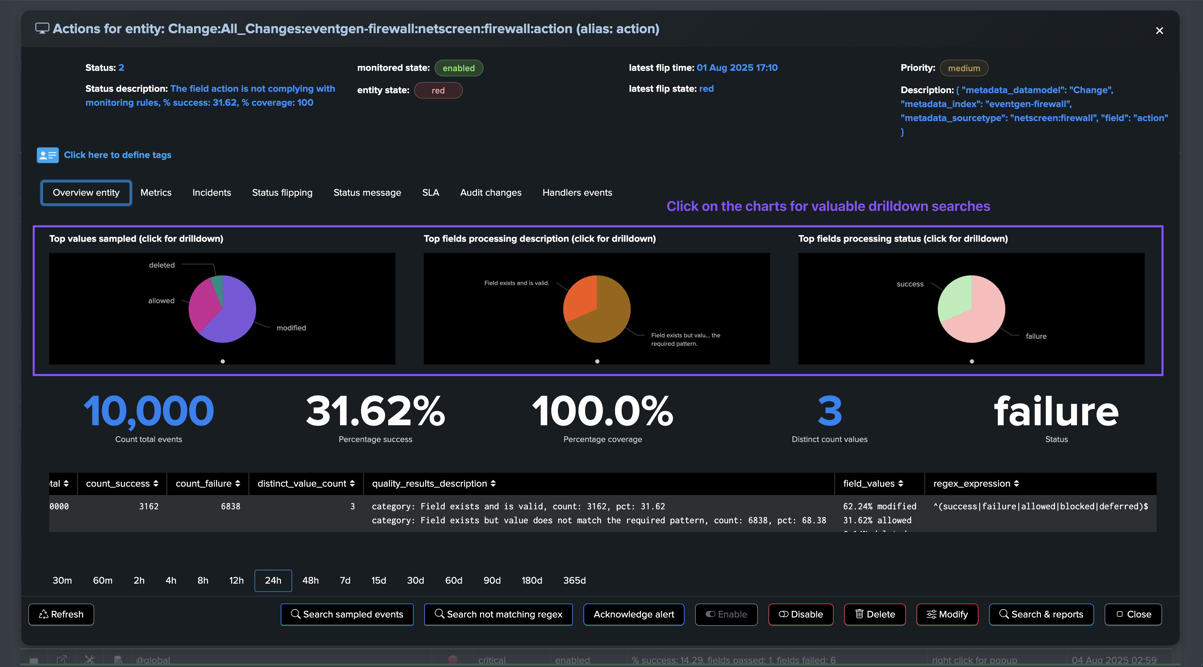
Task: Select the 30d time range
Action: 416,580
